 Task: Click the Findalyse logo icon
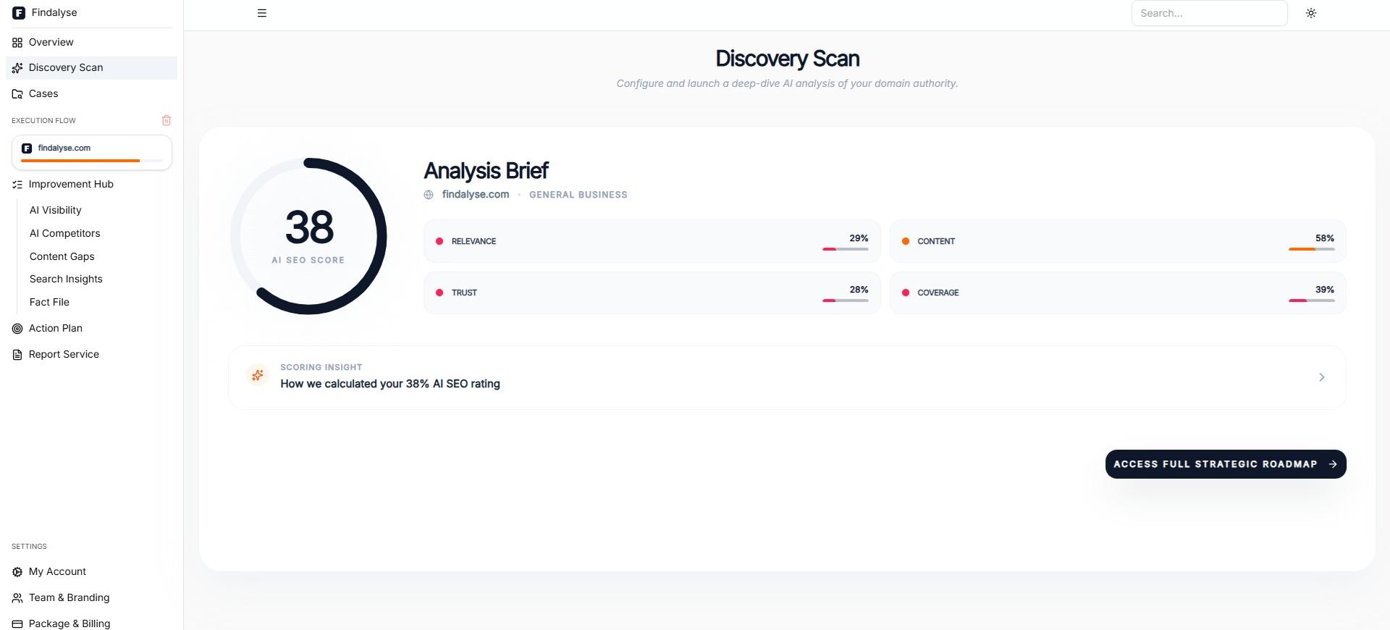tap(18, 13)
